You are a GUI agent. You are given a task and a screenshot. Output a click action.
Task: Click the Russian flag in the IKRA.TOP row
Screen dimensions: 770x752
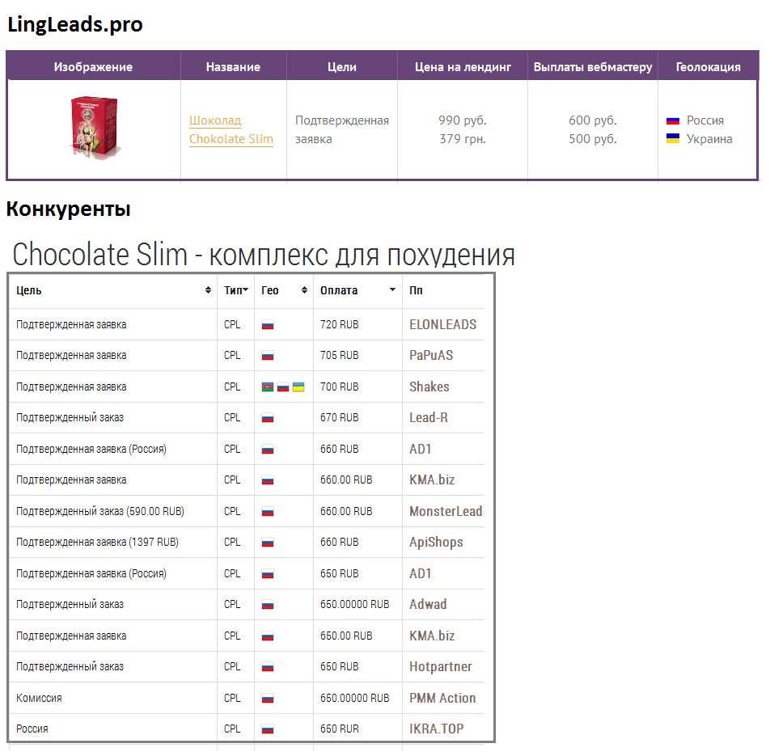(268, 729)
